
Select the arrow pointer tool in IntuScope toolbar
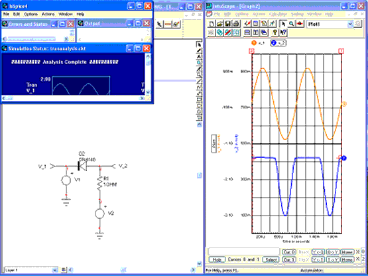click(283, 24)
